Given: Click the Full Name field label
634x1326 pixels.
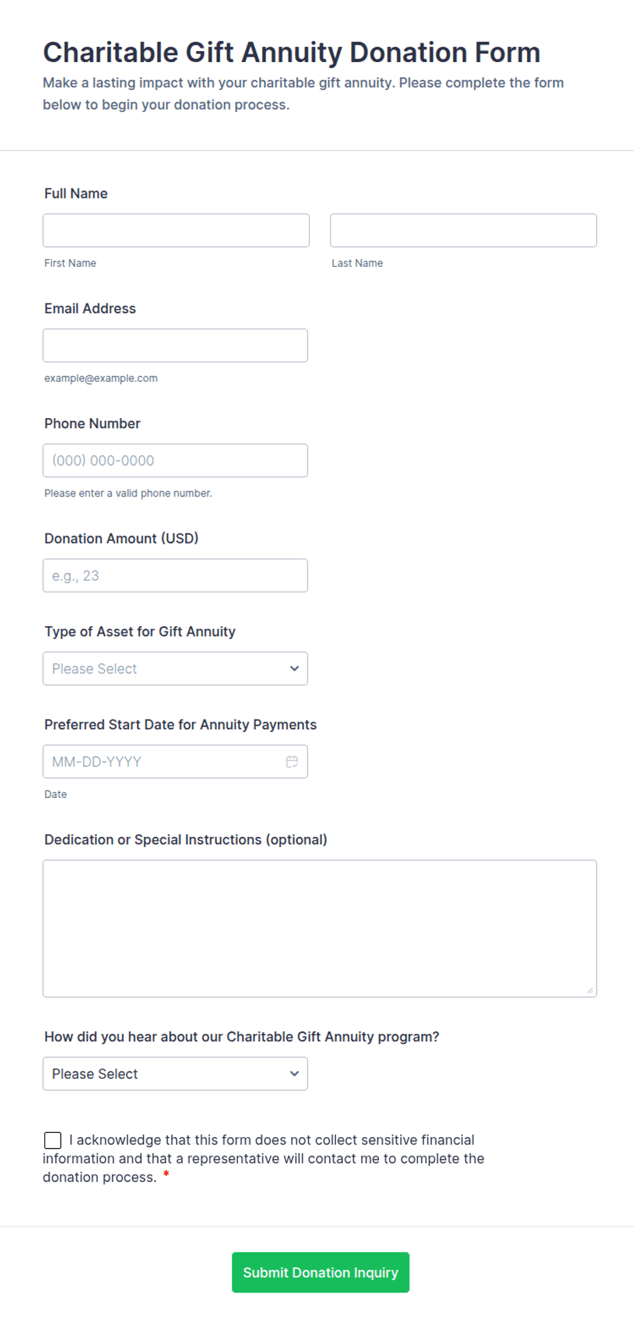Looking at the screenshot, I should (76, 194).
